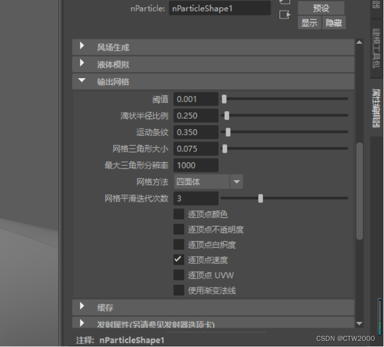Click the 滴状半径比例 slider handle
The width and height of the screenshot is (384, 347).
coord(227,116)
